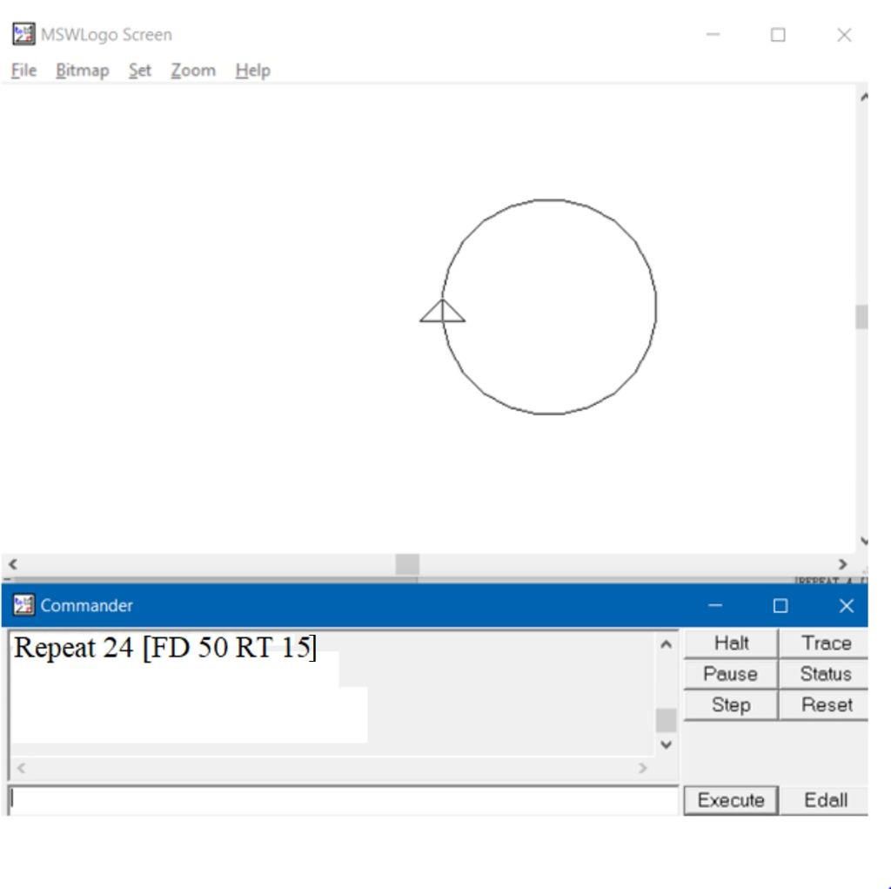The height and width of the screenshot is (889, 891).
Task: Click the MSWLogo Screen horizontal scrollbar thumb
Action: (x=407, y=564)
